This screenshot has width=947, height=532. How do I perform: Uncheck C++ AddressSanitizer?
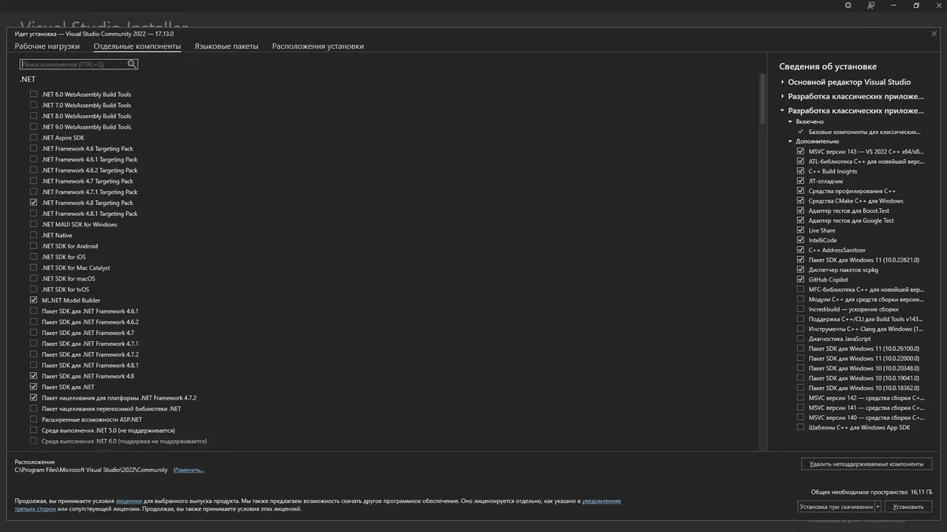point(800,250)
